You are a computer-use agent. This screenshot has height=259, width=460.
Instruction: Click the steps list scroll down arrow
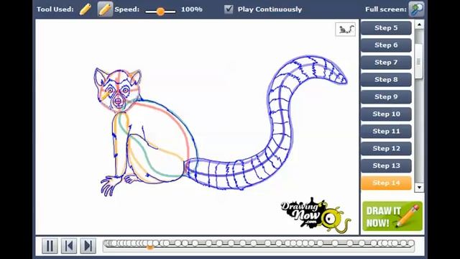419,187
